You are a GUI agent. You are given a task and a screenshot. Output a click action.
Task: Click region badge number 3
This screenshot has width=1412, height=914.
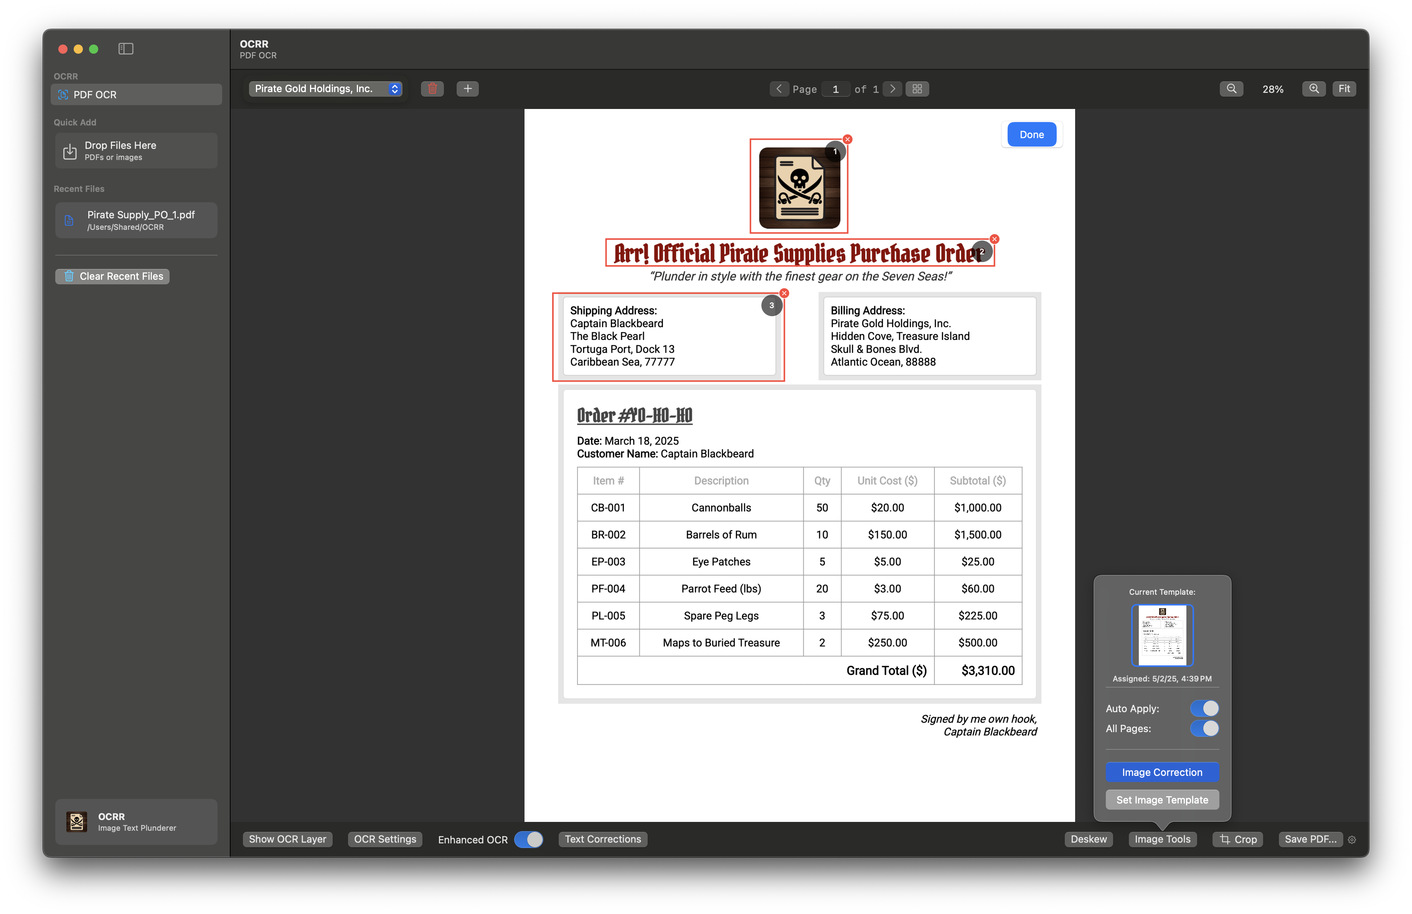coord(771,305)
